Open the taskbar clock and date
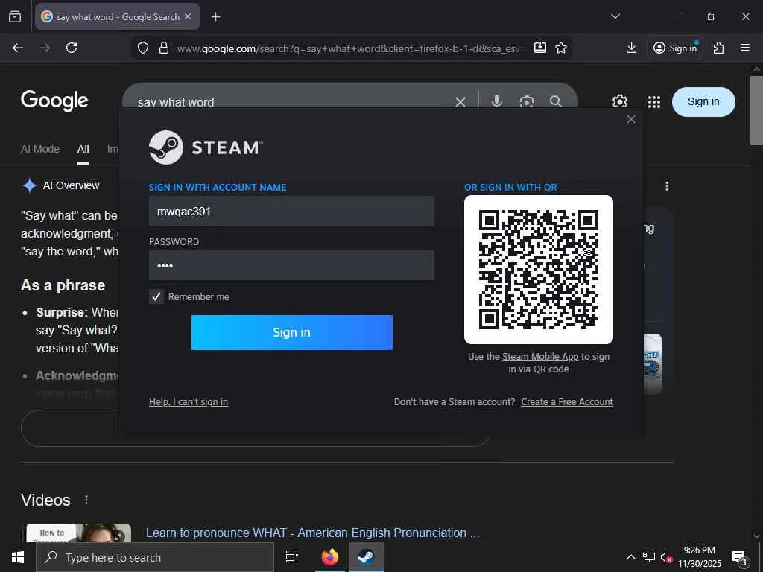 coord(700,557)
